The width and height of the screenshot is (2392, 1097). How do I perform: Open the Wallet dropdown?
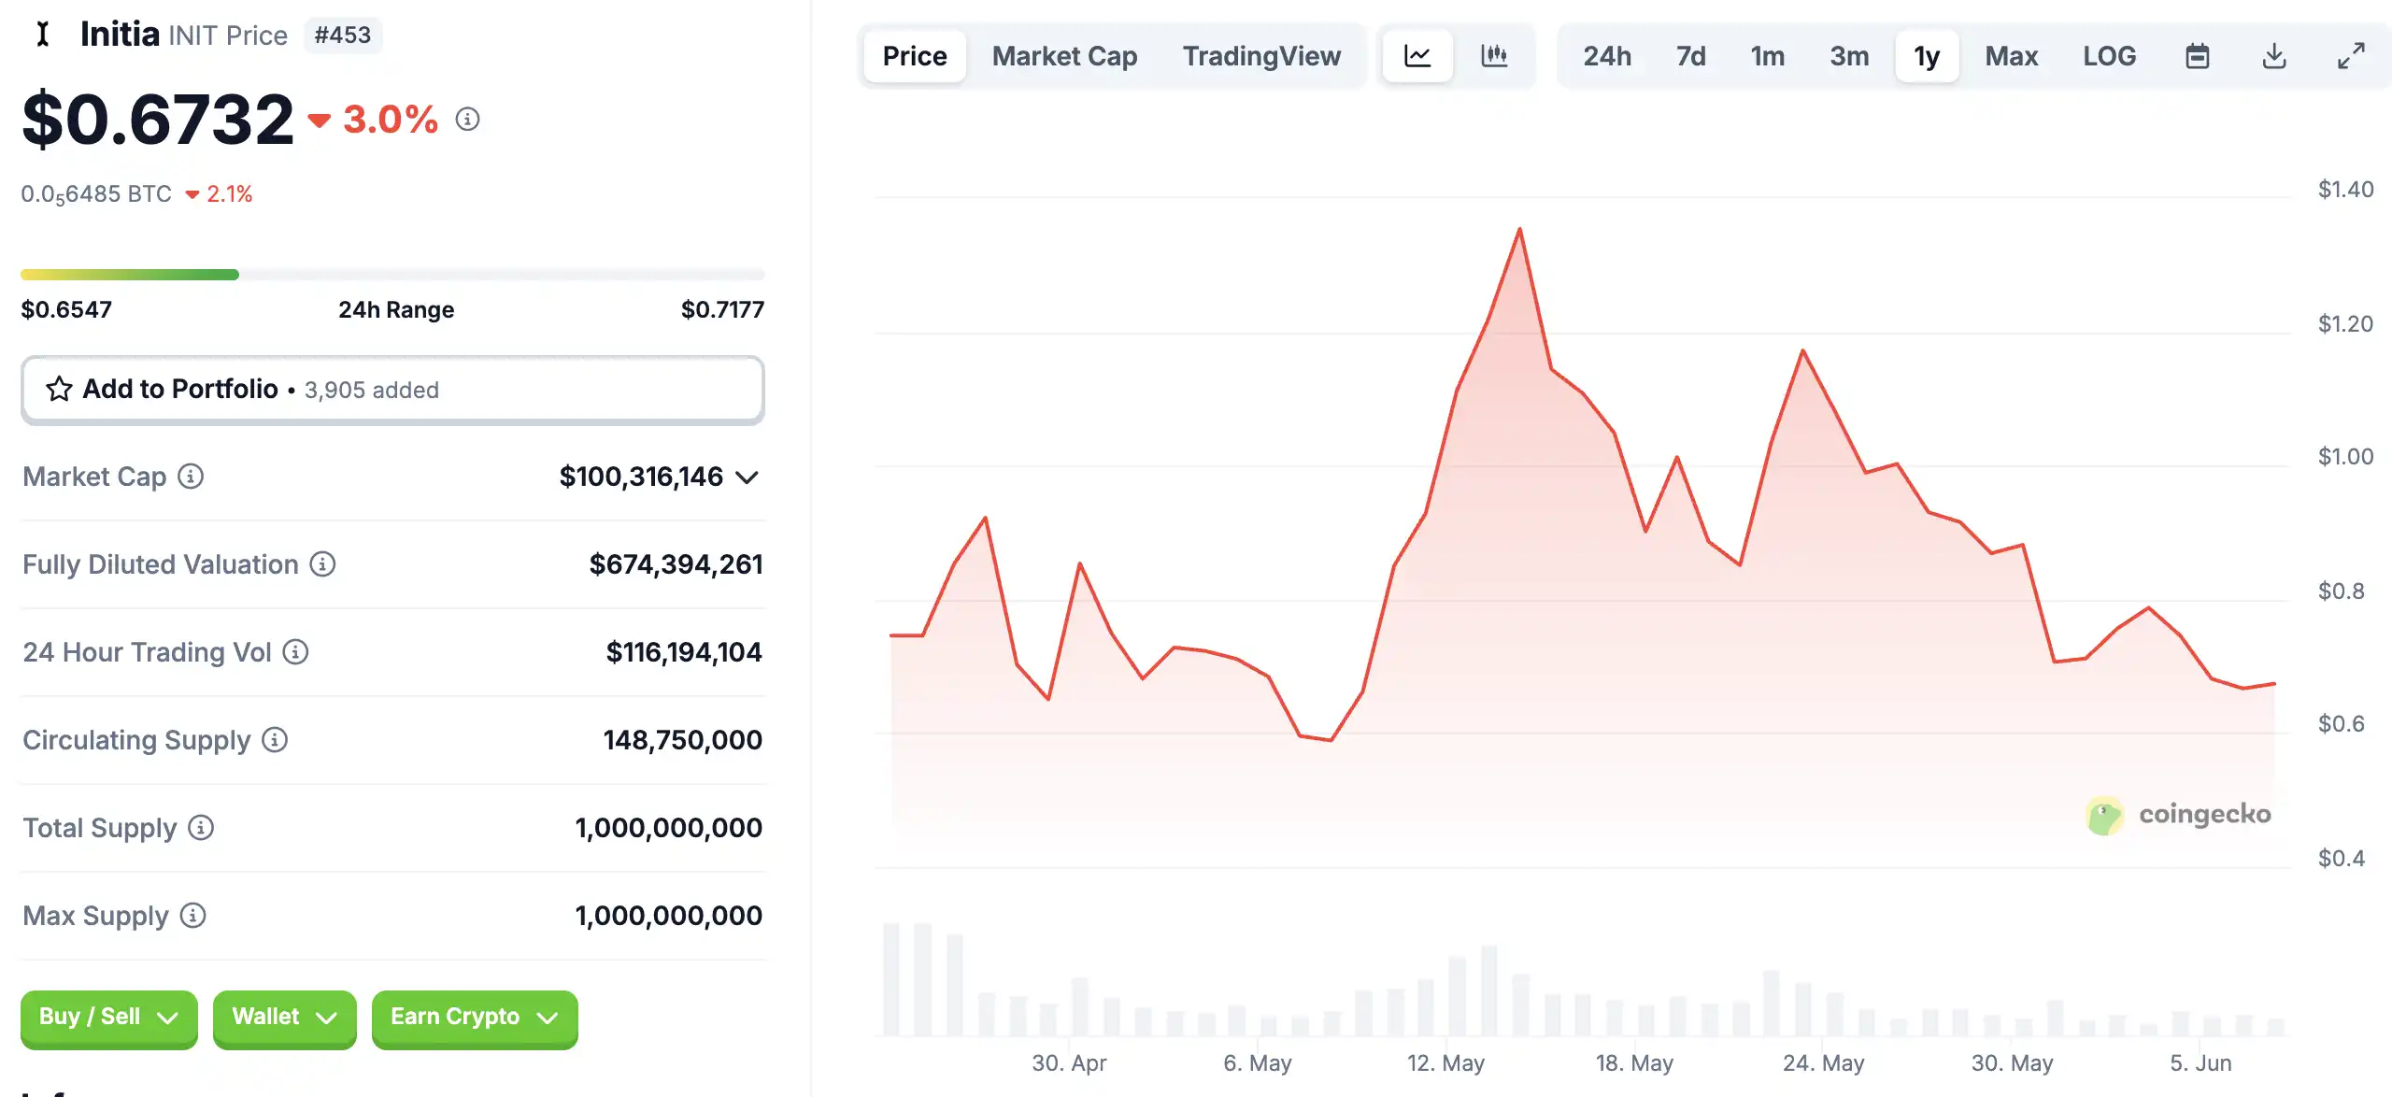click(x=284, y=1017)
